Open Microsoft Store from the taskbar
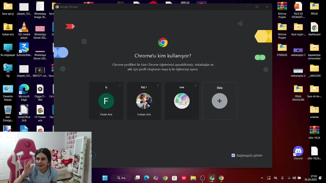The height and width of the screenshot is (183, 326). pos(174,178)
